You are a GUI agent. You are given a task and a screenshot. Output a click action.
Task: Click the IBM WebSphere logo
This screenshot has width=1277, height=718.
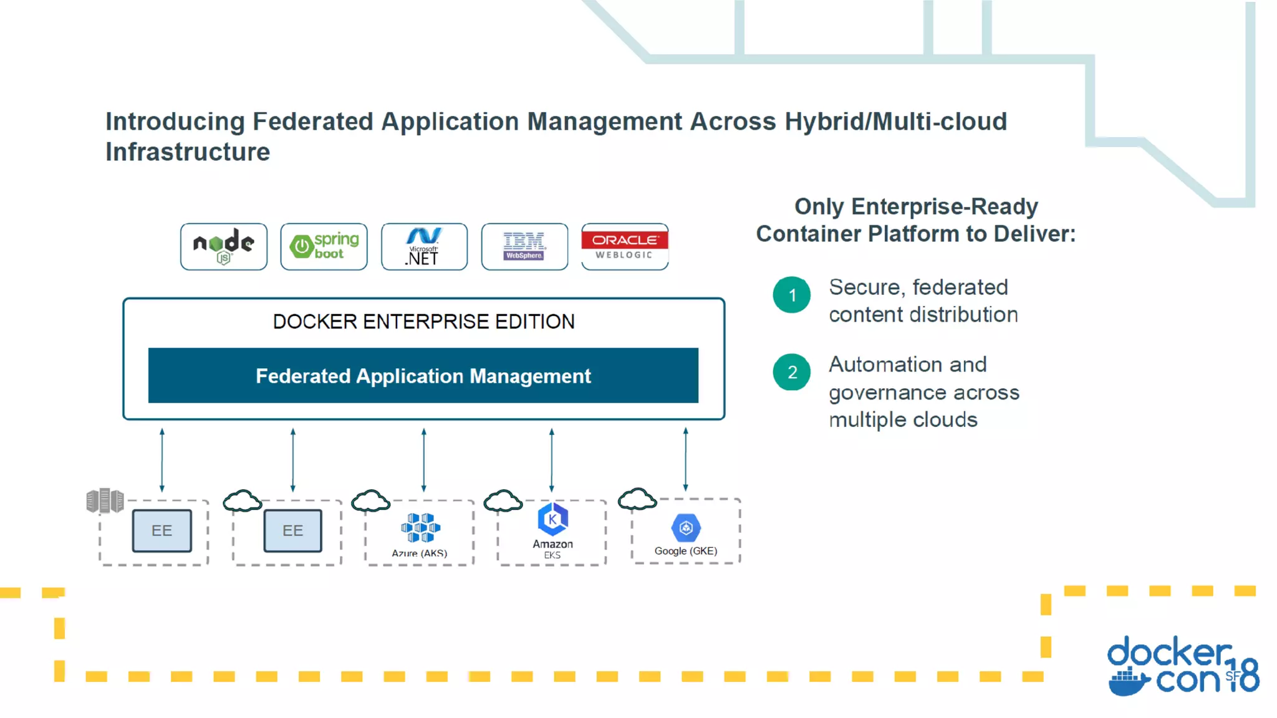click(524, 247)
